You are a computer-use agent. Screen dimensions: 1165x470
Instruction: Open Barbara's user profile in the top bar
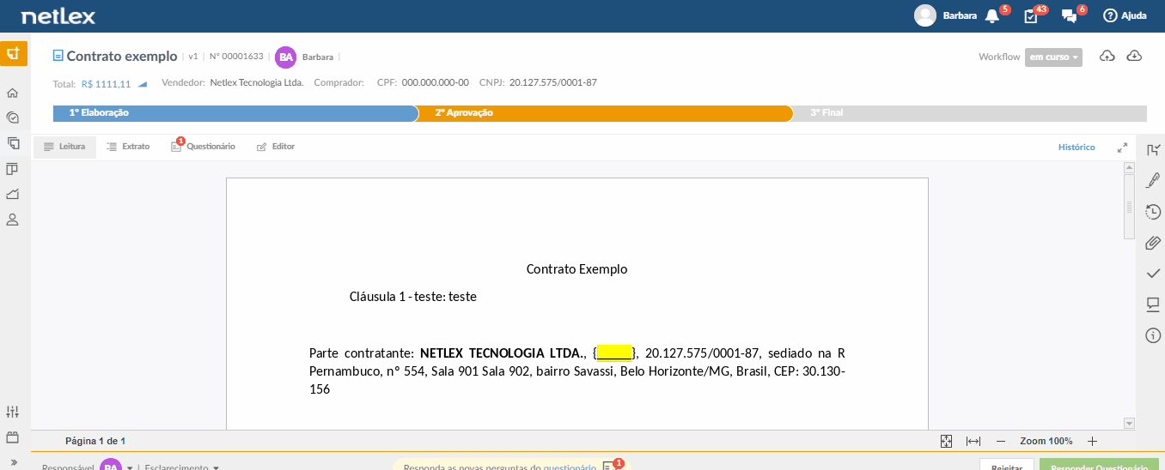945,15
